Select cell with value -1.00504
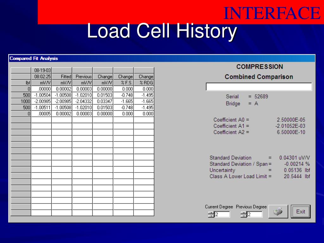The width and height of the screenshot is (324, 243). (x=41, y=95)
